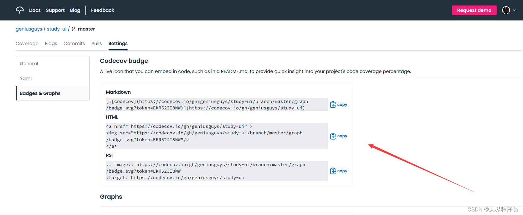Click the master branch name
Screen dimensions: 523x215
coord(86,29)
